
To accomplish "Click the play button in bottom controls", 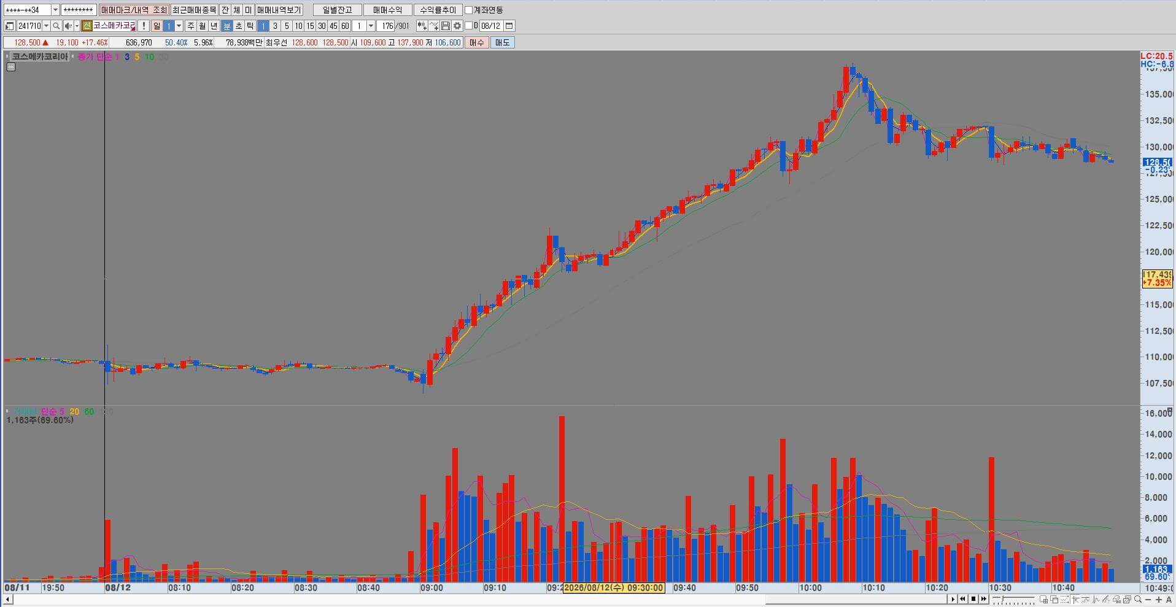I will coord(953,599).
